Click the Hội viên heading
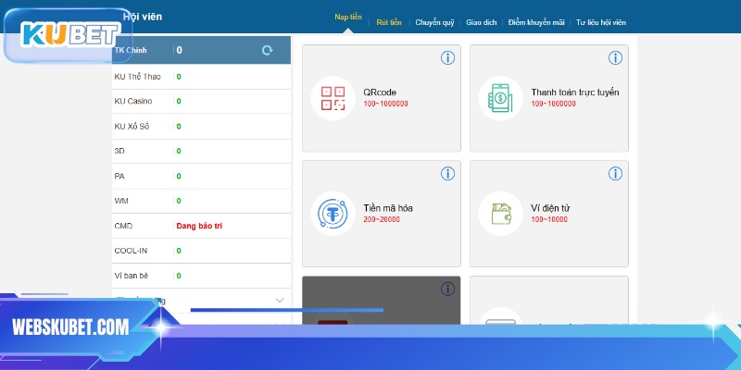Image resolution: width=741 pixels, height=370 pixels. (x=143, y=17)
